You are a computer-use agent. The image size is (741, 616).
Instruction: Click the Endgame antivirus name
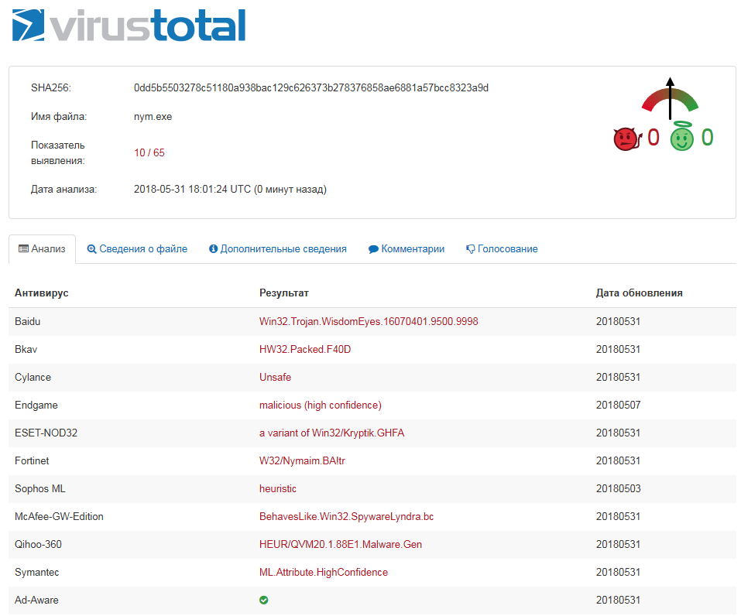click(x=36, y=406)
